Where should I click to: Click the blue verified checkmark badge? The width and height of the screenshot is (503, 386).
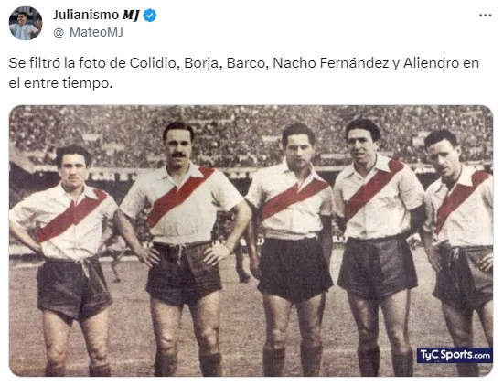[x=150, y=15]
